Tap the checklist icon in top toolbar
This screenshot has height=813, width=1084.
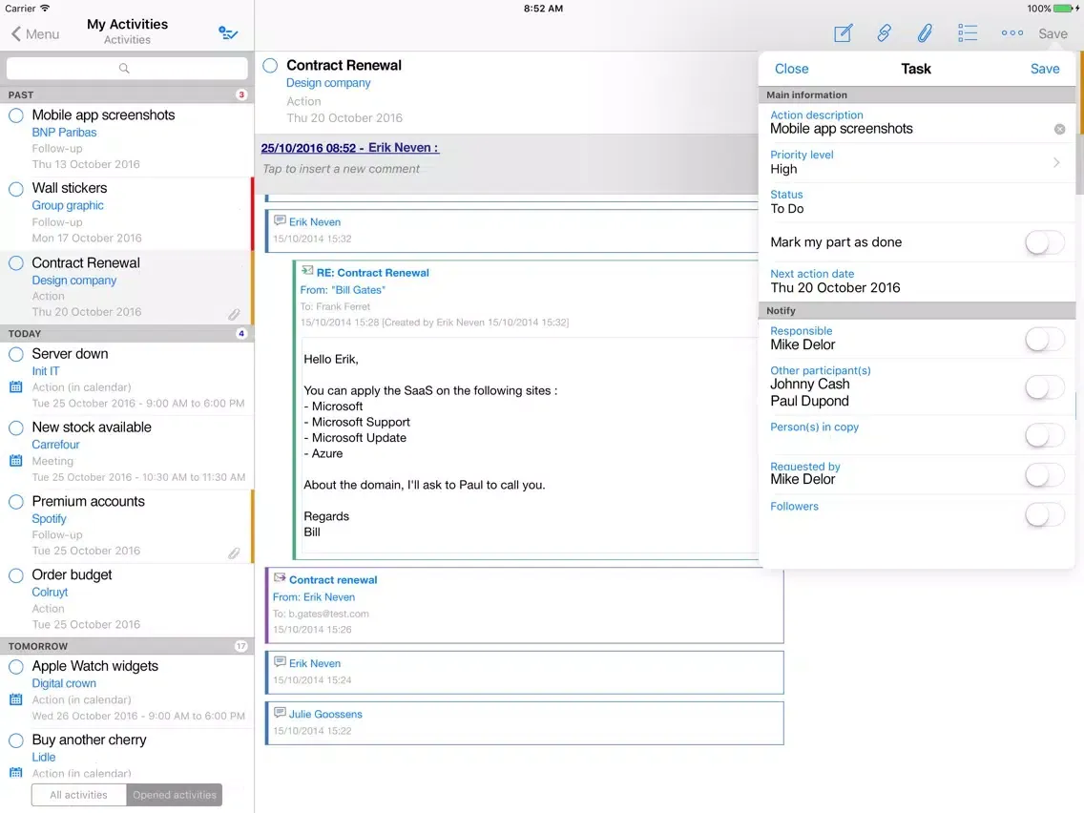coord(968,34)
